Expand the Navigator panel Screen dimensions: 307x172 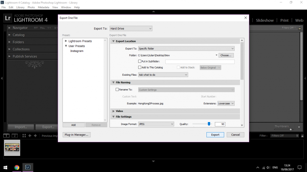click(9, 28)
